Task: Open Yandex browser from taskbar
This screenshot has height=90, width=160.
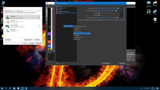Action: (18, 88)
